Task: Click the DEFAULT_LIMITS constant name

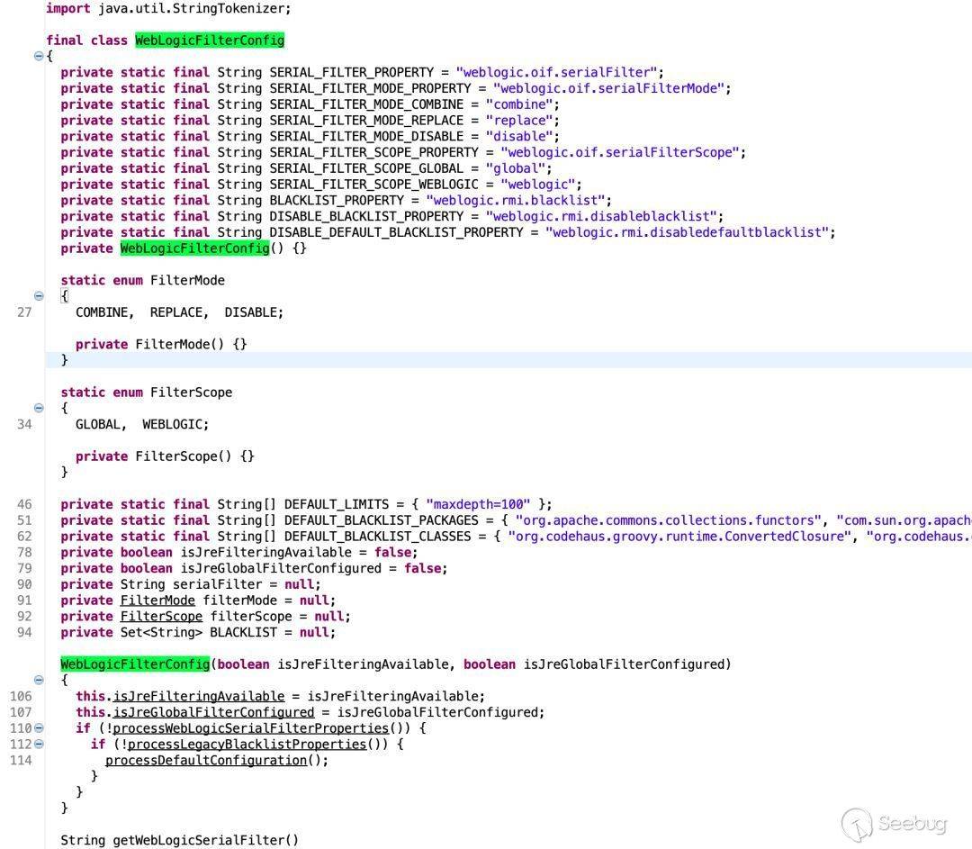Action: tap(337, 504)
